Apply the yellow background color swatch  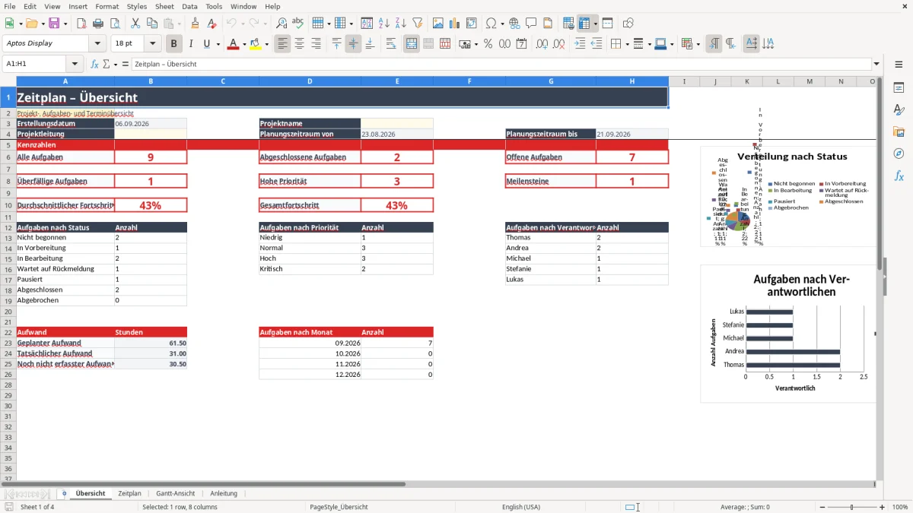(256, 44)
